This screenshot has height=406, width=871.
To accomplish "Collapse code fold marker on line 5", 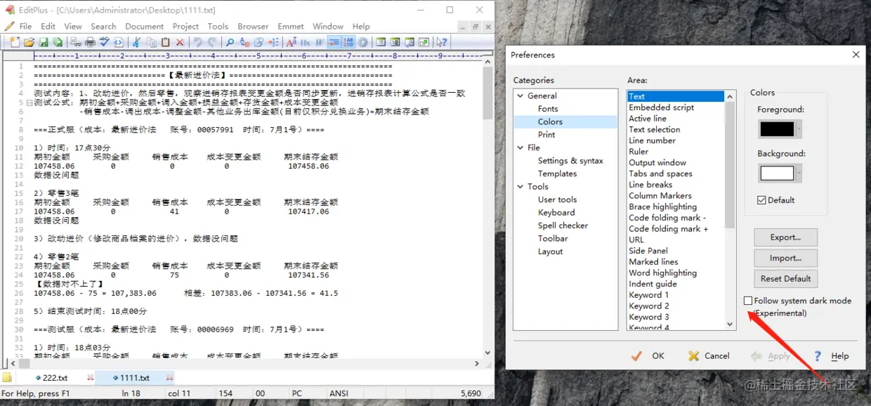I will coord(30,103).
